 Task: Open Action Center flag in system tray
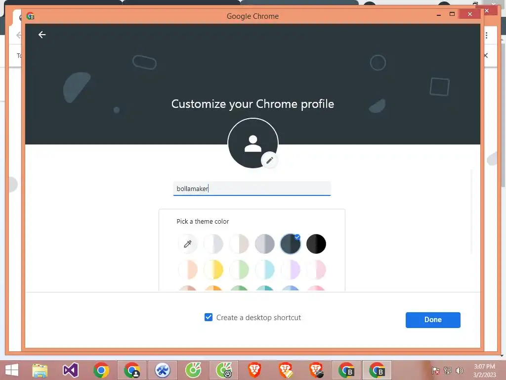(435, 371)
